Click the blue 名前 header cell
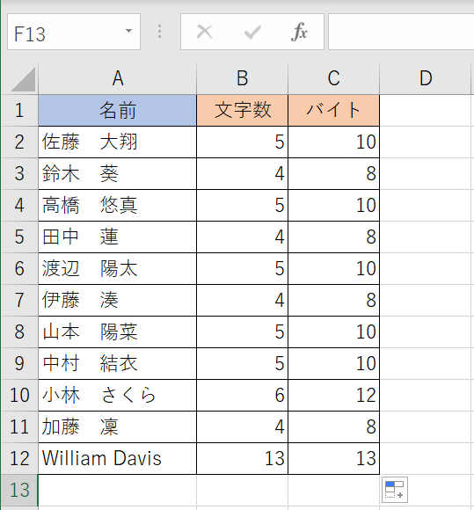The image size is (474, 510). [x=118, y=110]
